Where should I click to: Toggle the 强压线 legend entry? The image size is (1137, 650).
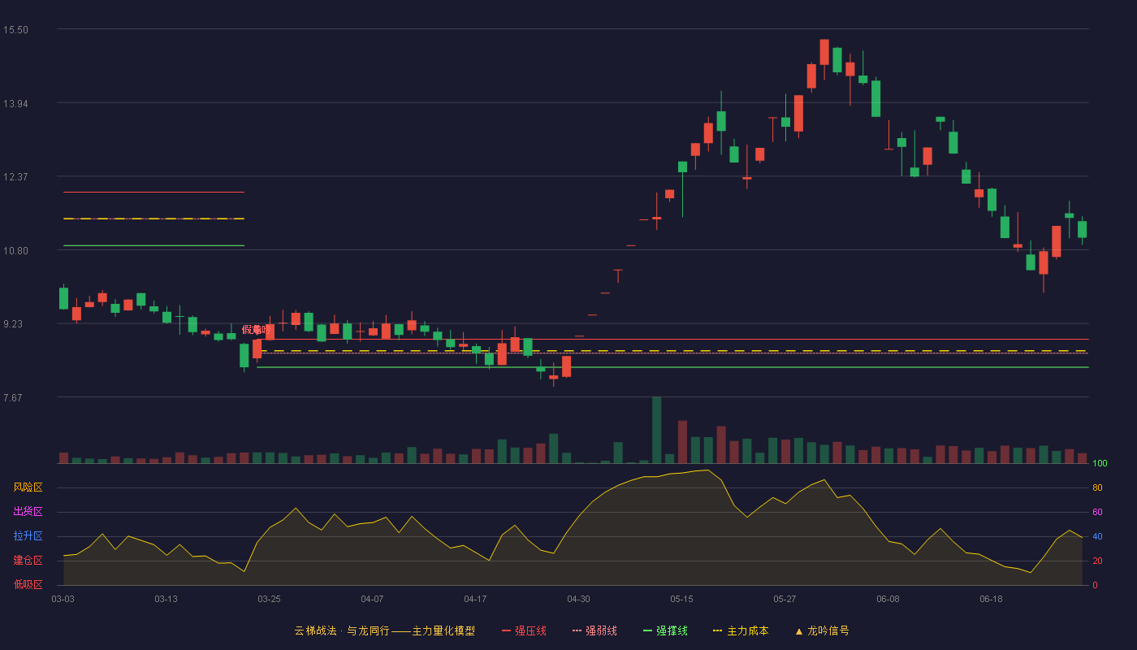pos(524,630)
